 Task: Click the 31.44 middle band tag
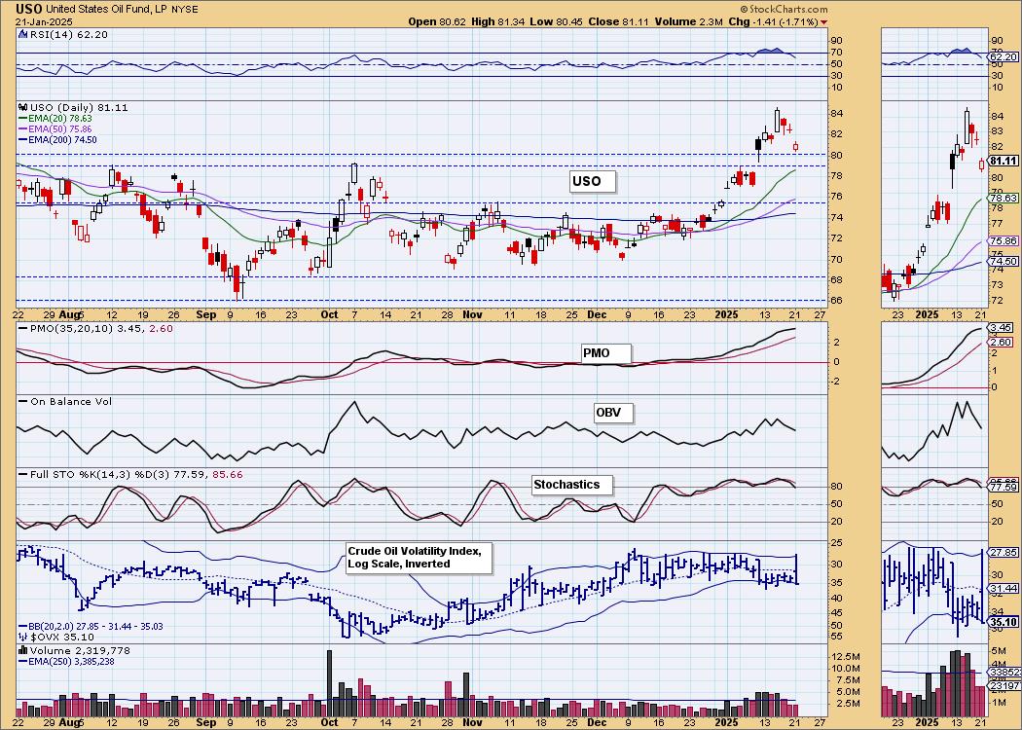click(1004, 589)
